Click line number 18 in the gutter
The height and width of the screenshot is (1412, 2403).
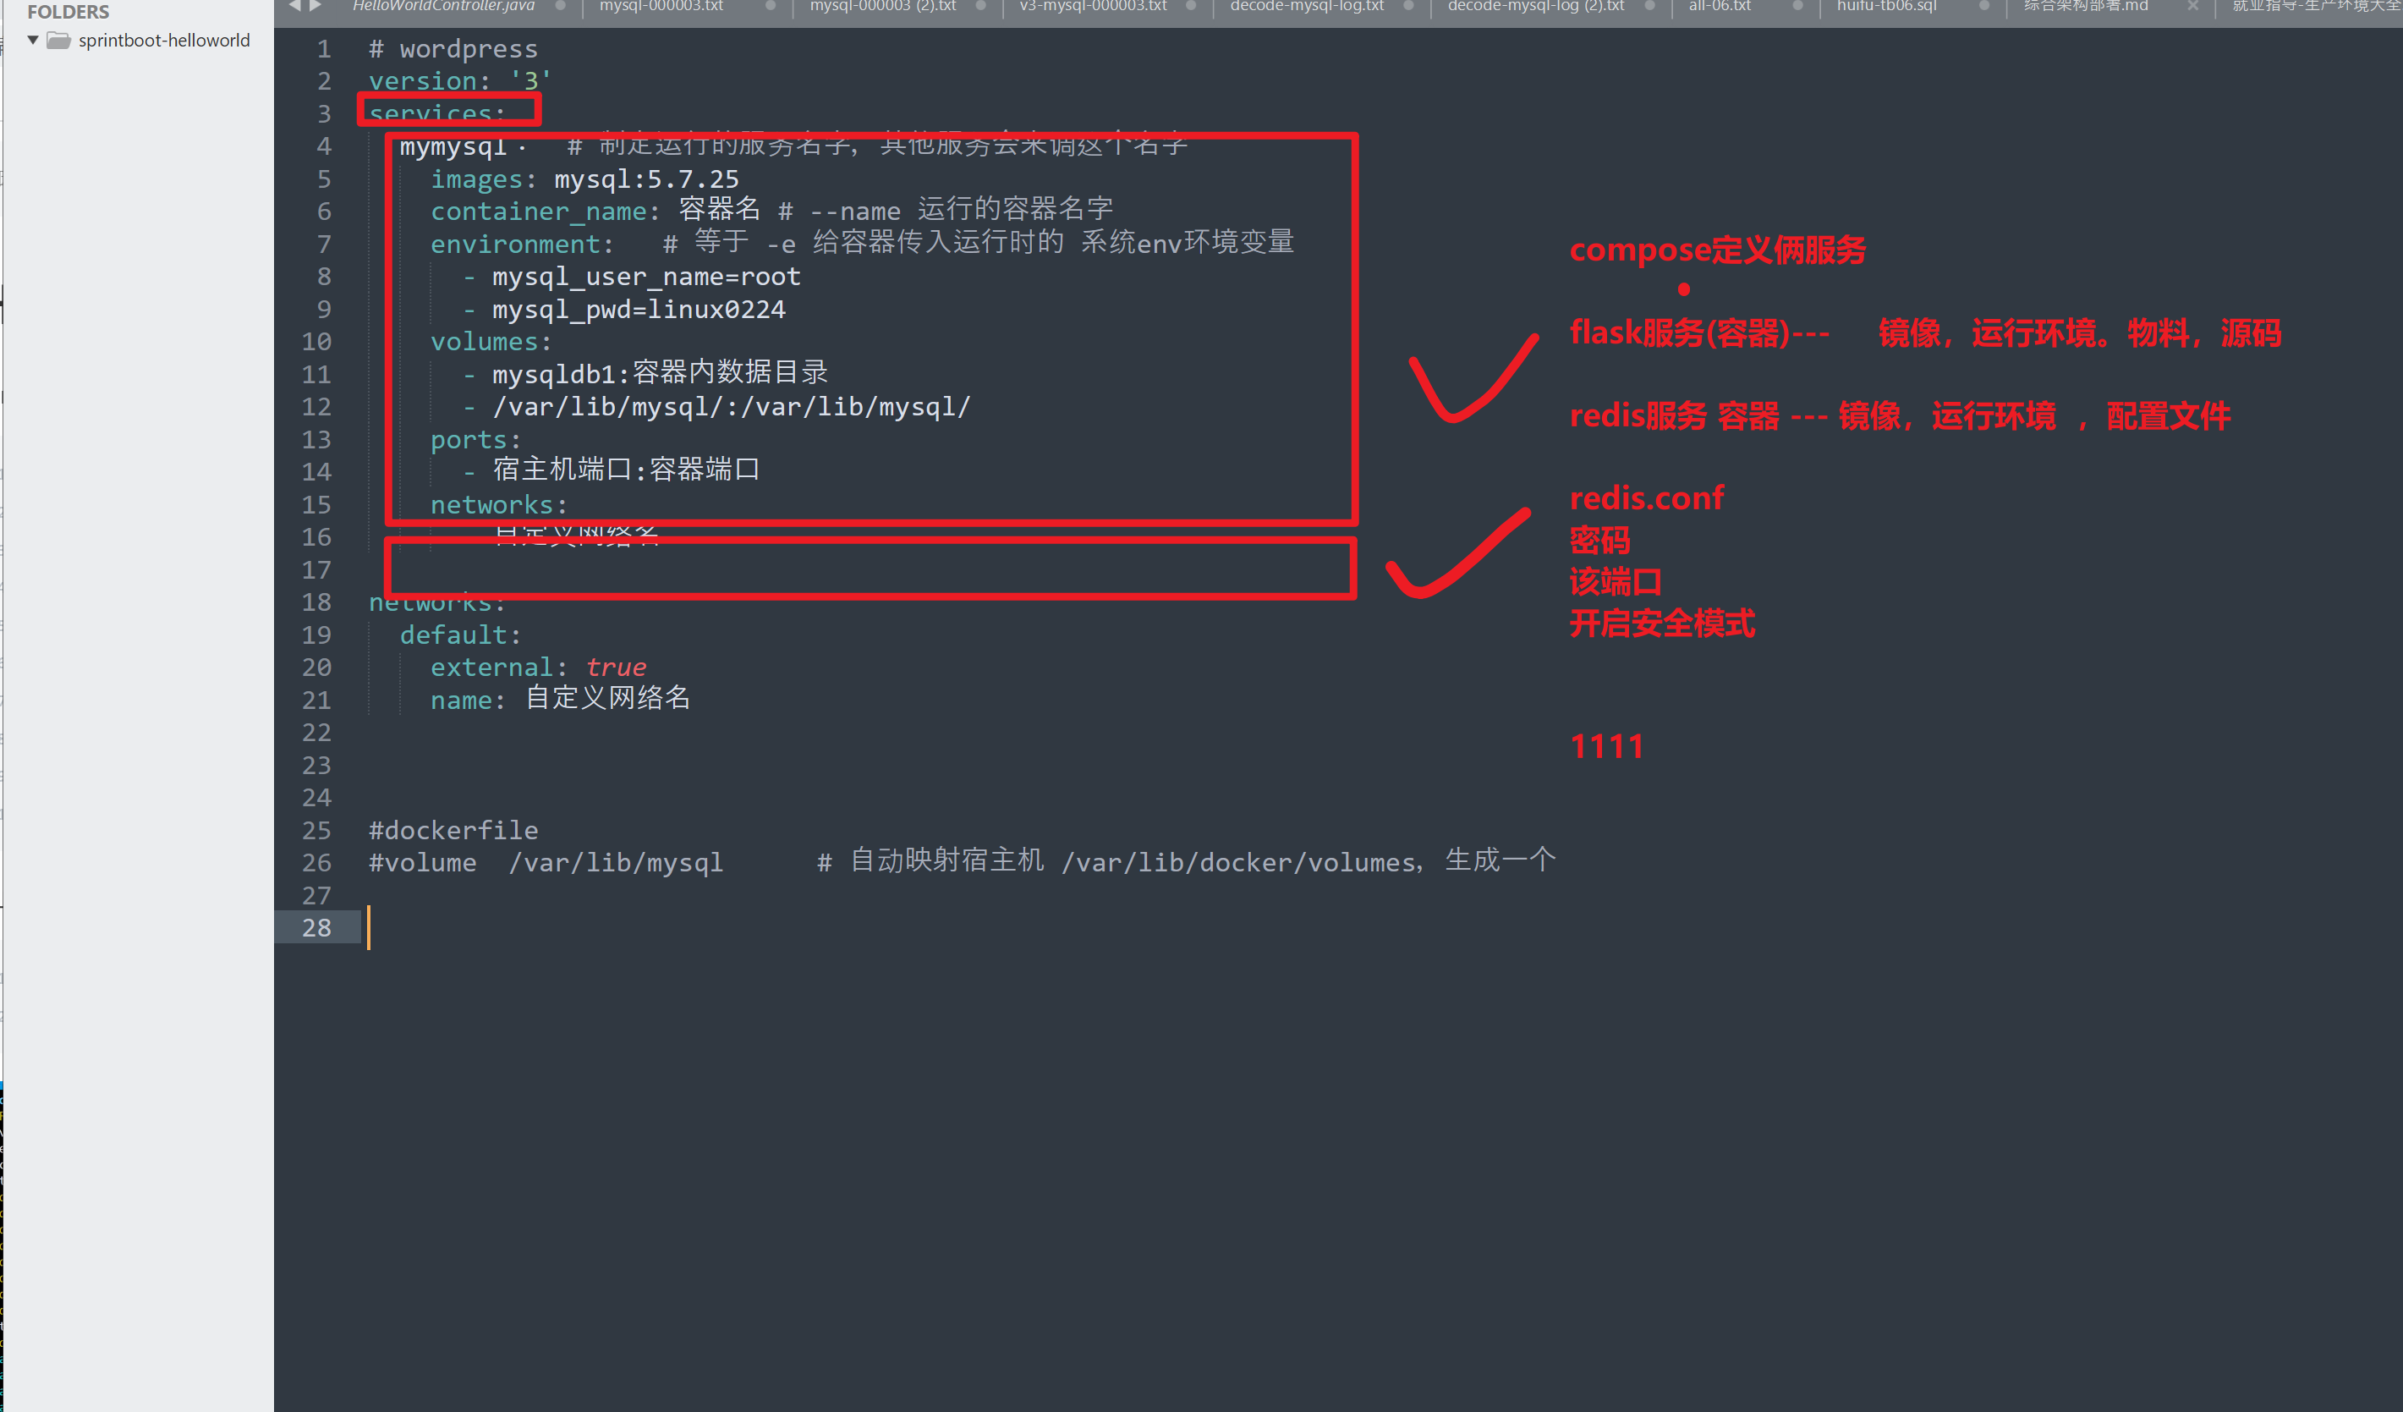316,602
